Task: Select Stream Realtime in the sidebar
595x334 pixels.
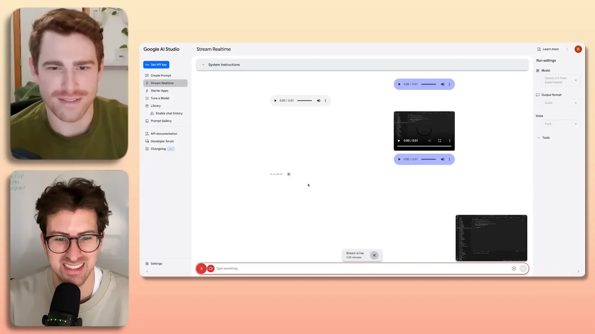Action: pos(165,83)
